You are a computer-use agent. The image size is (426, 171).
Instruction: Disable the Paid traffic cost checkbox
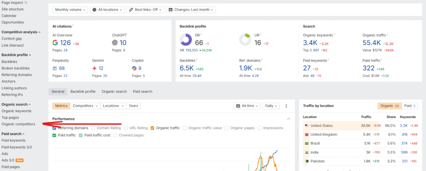click(x=81, y=135)
